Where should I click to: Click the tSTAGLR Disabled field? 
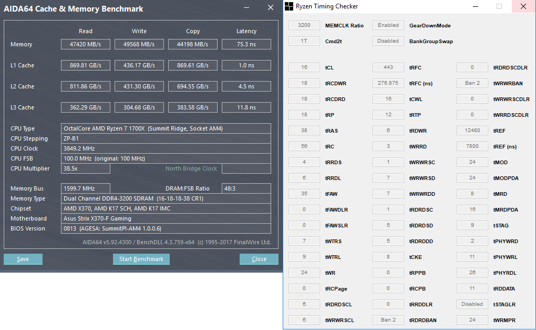[472, 304]
